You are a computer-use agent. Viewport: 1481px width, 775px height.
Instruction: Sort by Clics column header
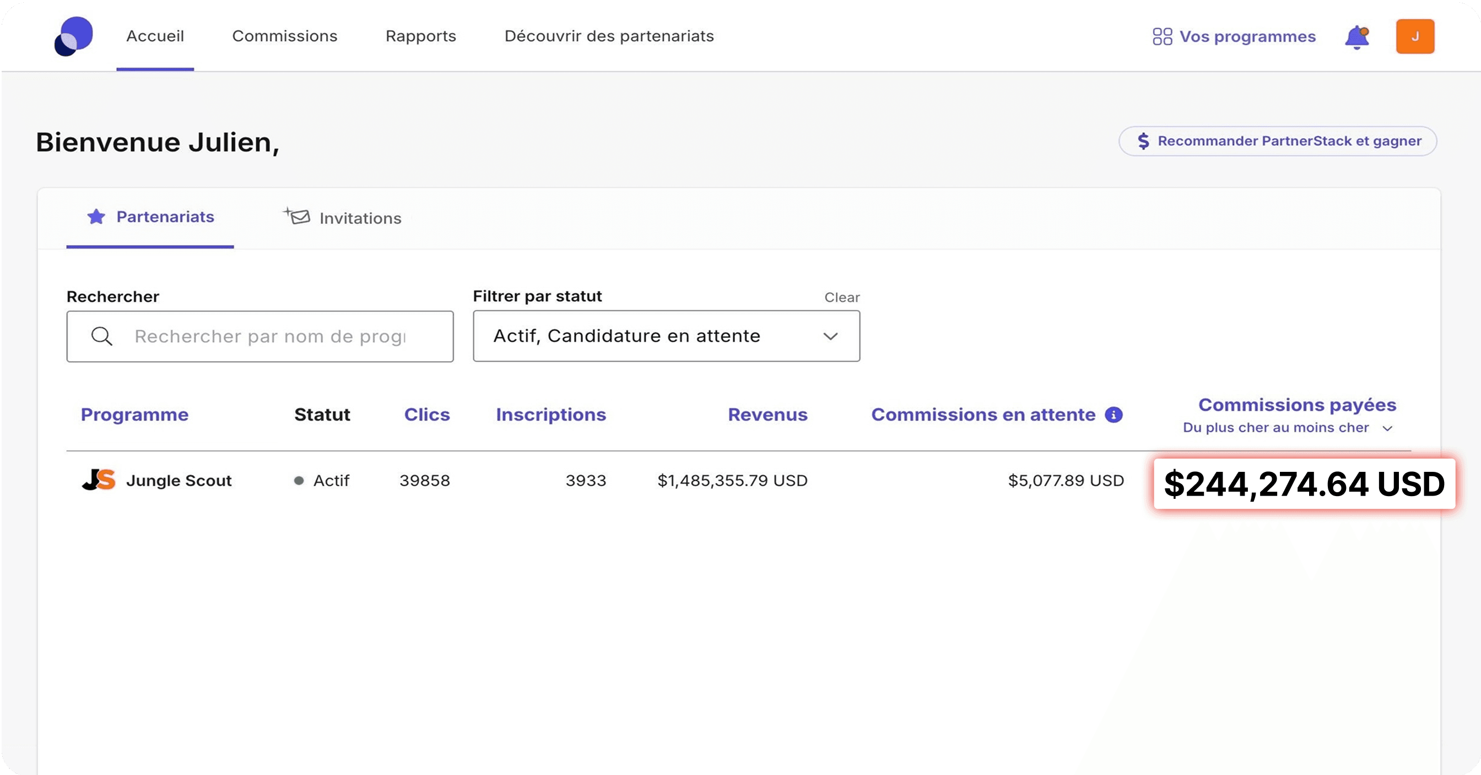tap(426, 415)
